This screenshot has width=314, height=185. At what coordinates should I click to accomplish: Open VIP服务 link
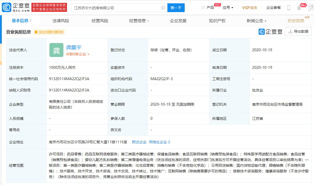coord(250,8)
